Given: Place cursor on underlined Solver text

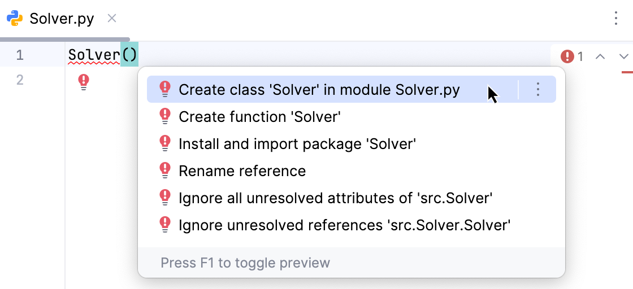Looking at the screenshot, I should pyautogui.click(x=94, y=55).
